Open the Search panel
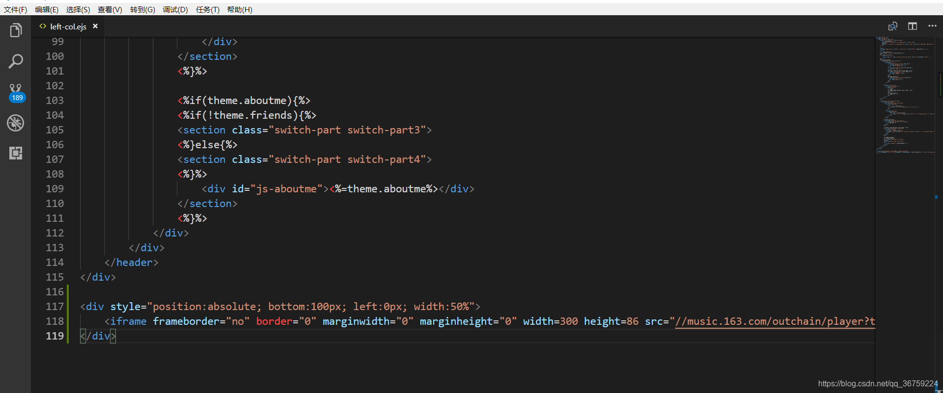Viewport: 943px width, 393px height. (x=16, y=61)
